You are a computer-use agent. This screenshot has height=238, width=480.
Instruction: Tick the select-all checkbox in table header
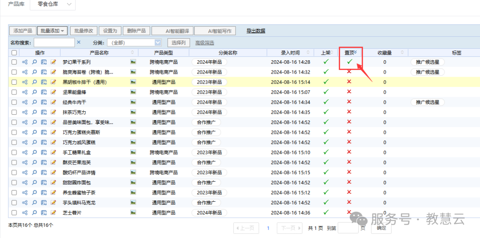[x=14, y=53]
